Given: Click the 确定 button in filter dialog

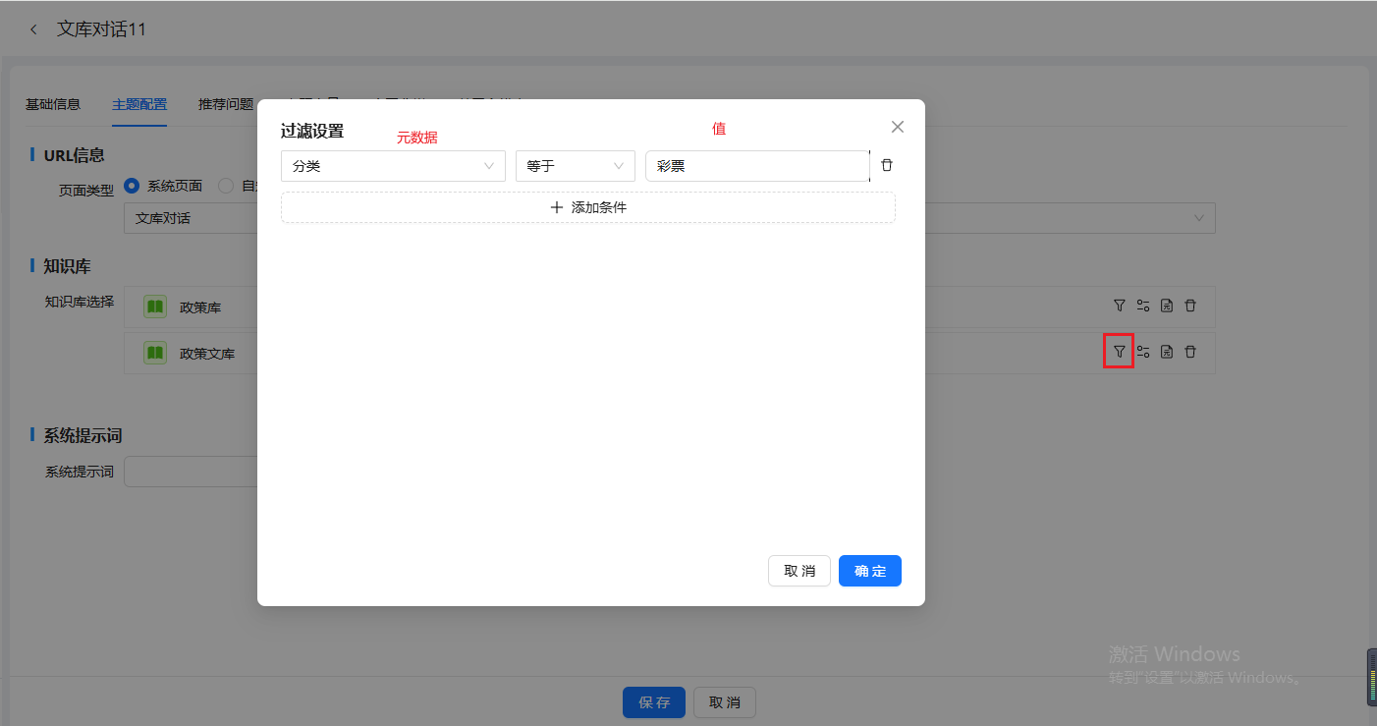Looking at the screenshot, I should click(869, 571).
